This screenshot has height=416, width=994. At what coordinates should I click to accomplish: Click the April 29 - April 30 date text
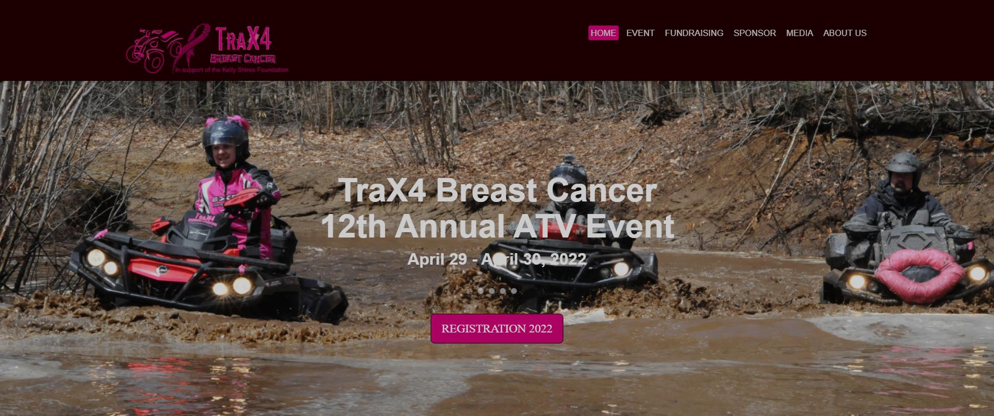[x=496, y=259]
